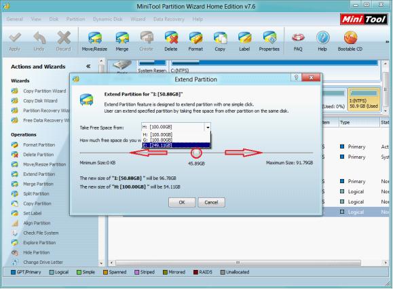Launch Copy Disk Wizard in sidebar
This screenshot has height=289, width=393.
35,101
